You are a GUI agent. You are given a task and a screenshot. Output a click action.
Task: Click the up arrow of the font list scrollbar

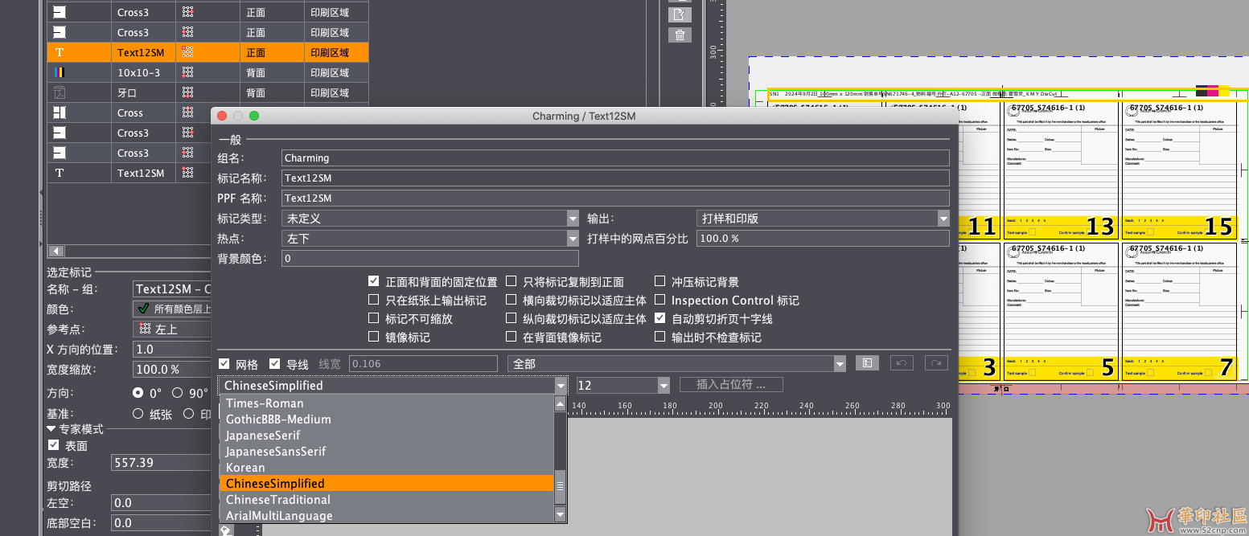pos(561,404)
